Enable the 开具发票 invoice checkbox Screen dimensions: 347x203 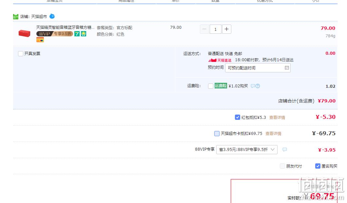tap(21, 54)
